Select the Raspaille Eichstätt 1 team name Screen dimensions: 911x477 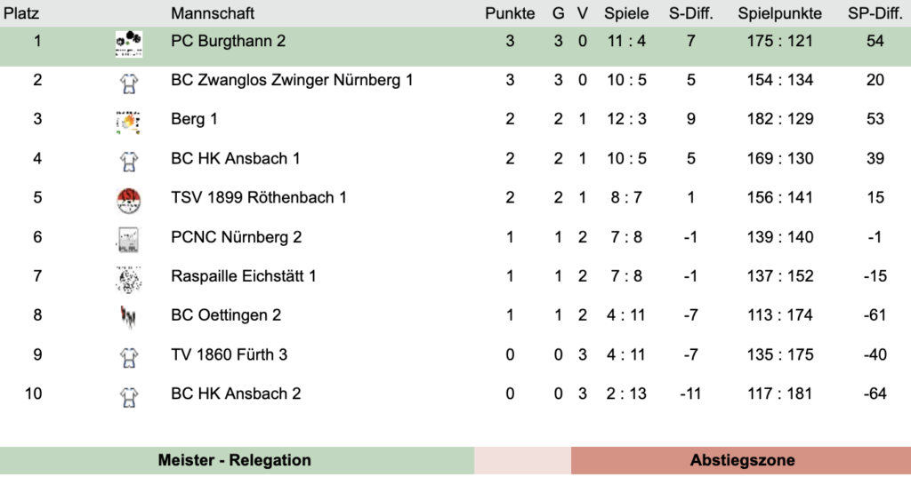(243, 276)
